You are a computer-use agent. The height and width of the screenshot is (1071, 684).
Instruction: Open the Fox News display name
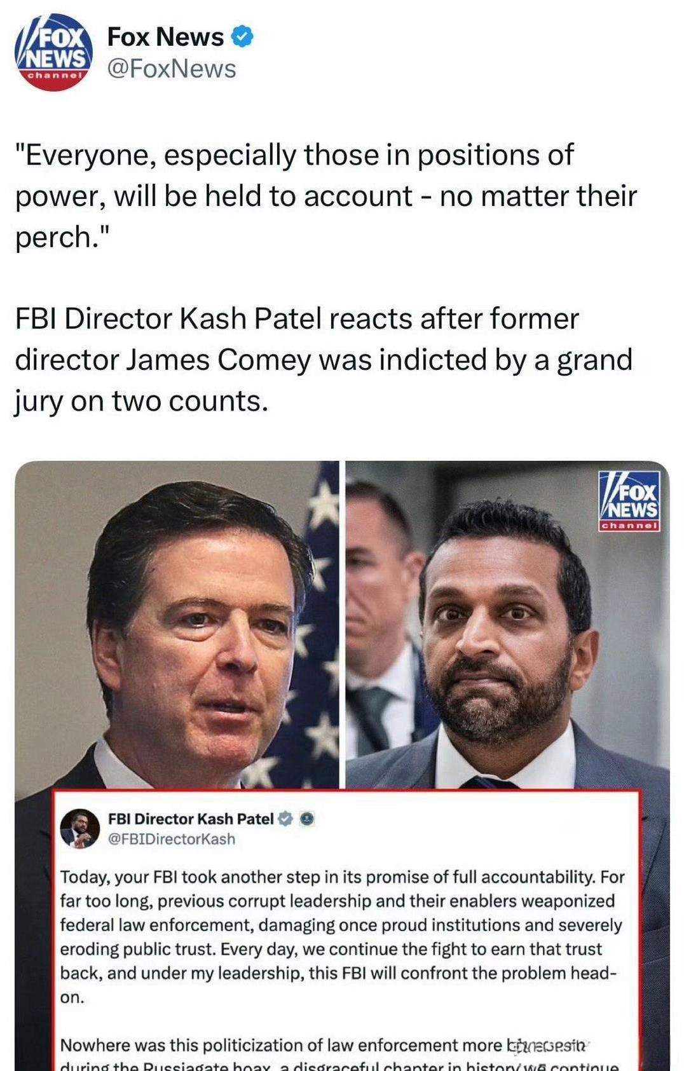point(165,37)
